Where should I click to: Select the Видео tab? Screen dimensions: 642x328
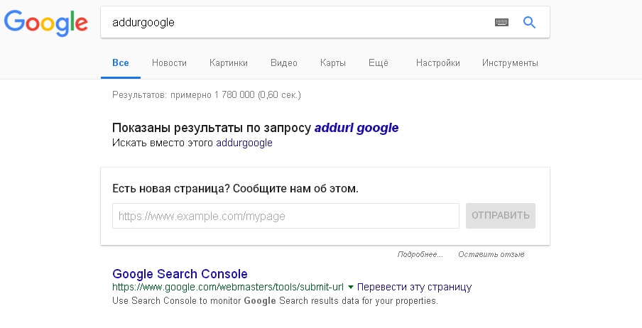coord(284,63)
